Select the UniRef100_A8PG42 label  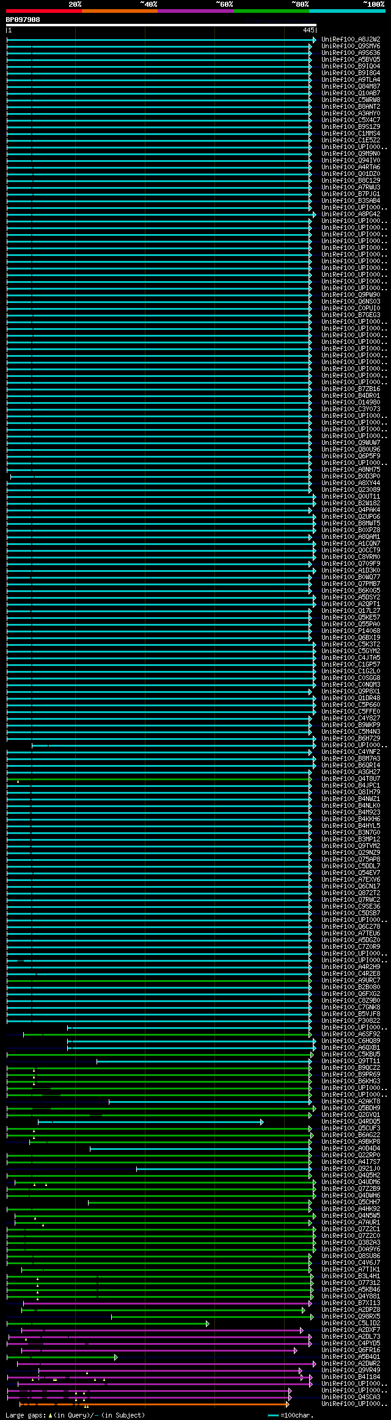coord(351,214)
